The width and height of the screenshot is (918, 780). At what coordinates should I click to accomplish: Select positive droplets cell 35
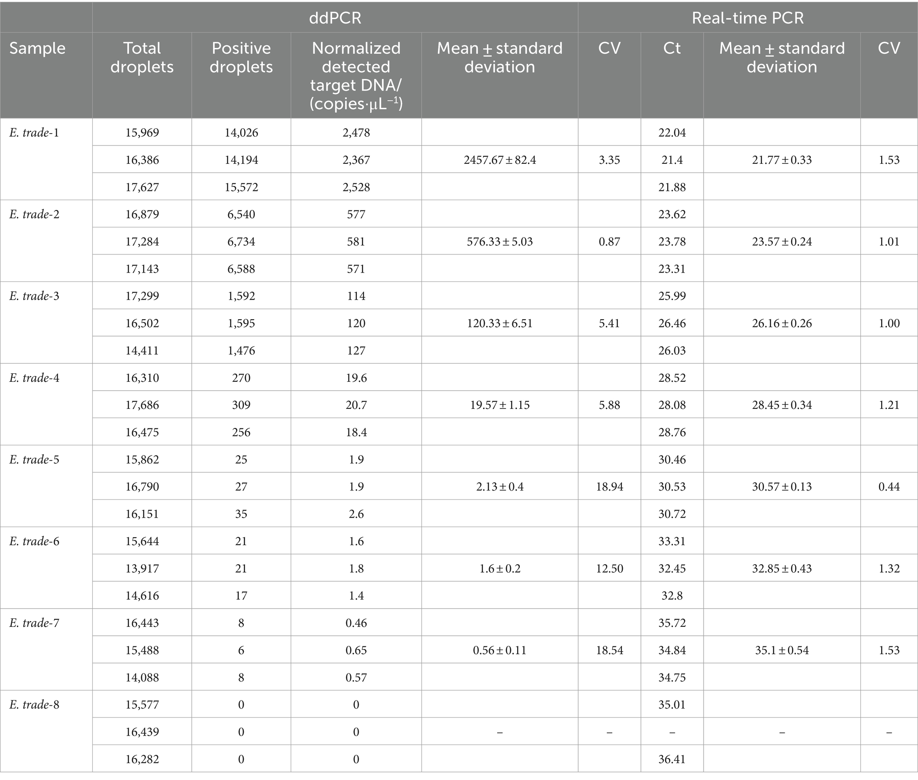tap(241, 514)
